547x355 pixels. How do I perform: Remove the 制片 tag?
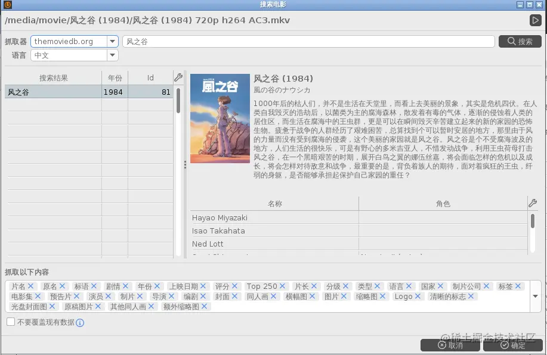tap(140, 296)
